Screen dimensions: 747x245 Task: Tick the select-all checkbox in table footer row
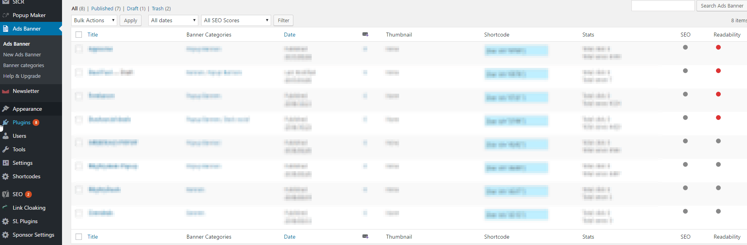pyautogui.click(x=79, y=237)
